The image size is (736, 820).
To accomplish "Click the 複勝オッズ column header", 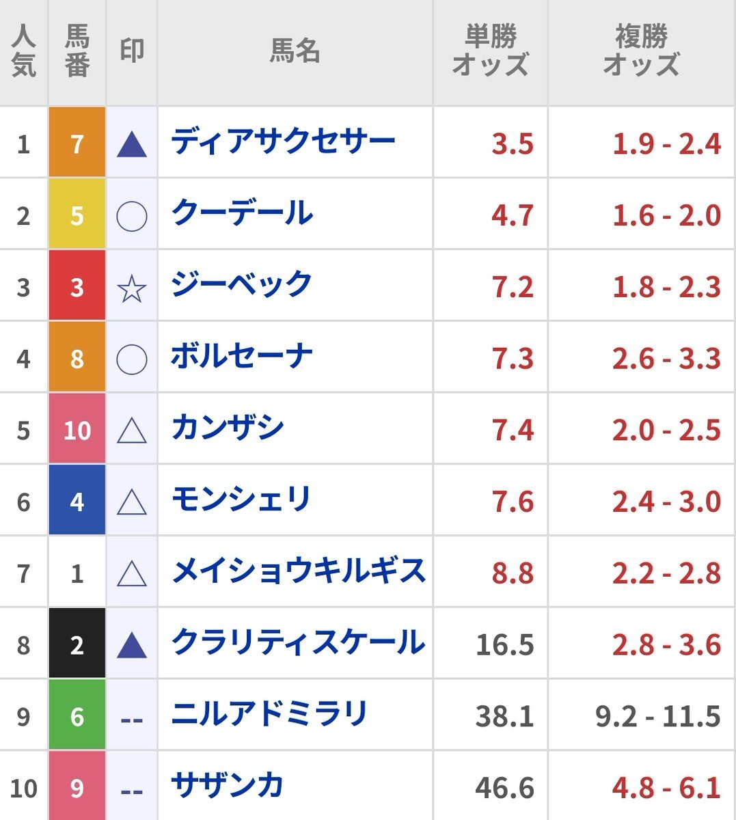I will tap(641, 51).
